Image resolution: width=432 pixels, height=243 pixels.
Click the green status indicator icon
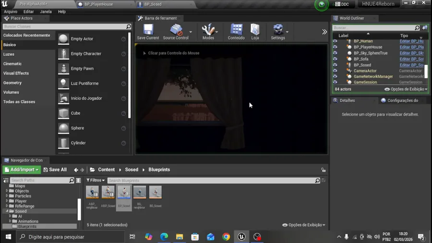[x=321, y=5]
